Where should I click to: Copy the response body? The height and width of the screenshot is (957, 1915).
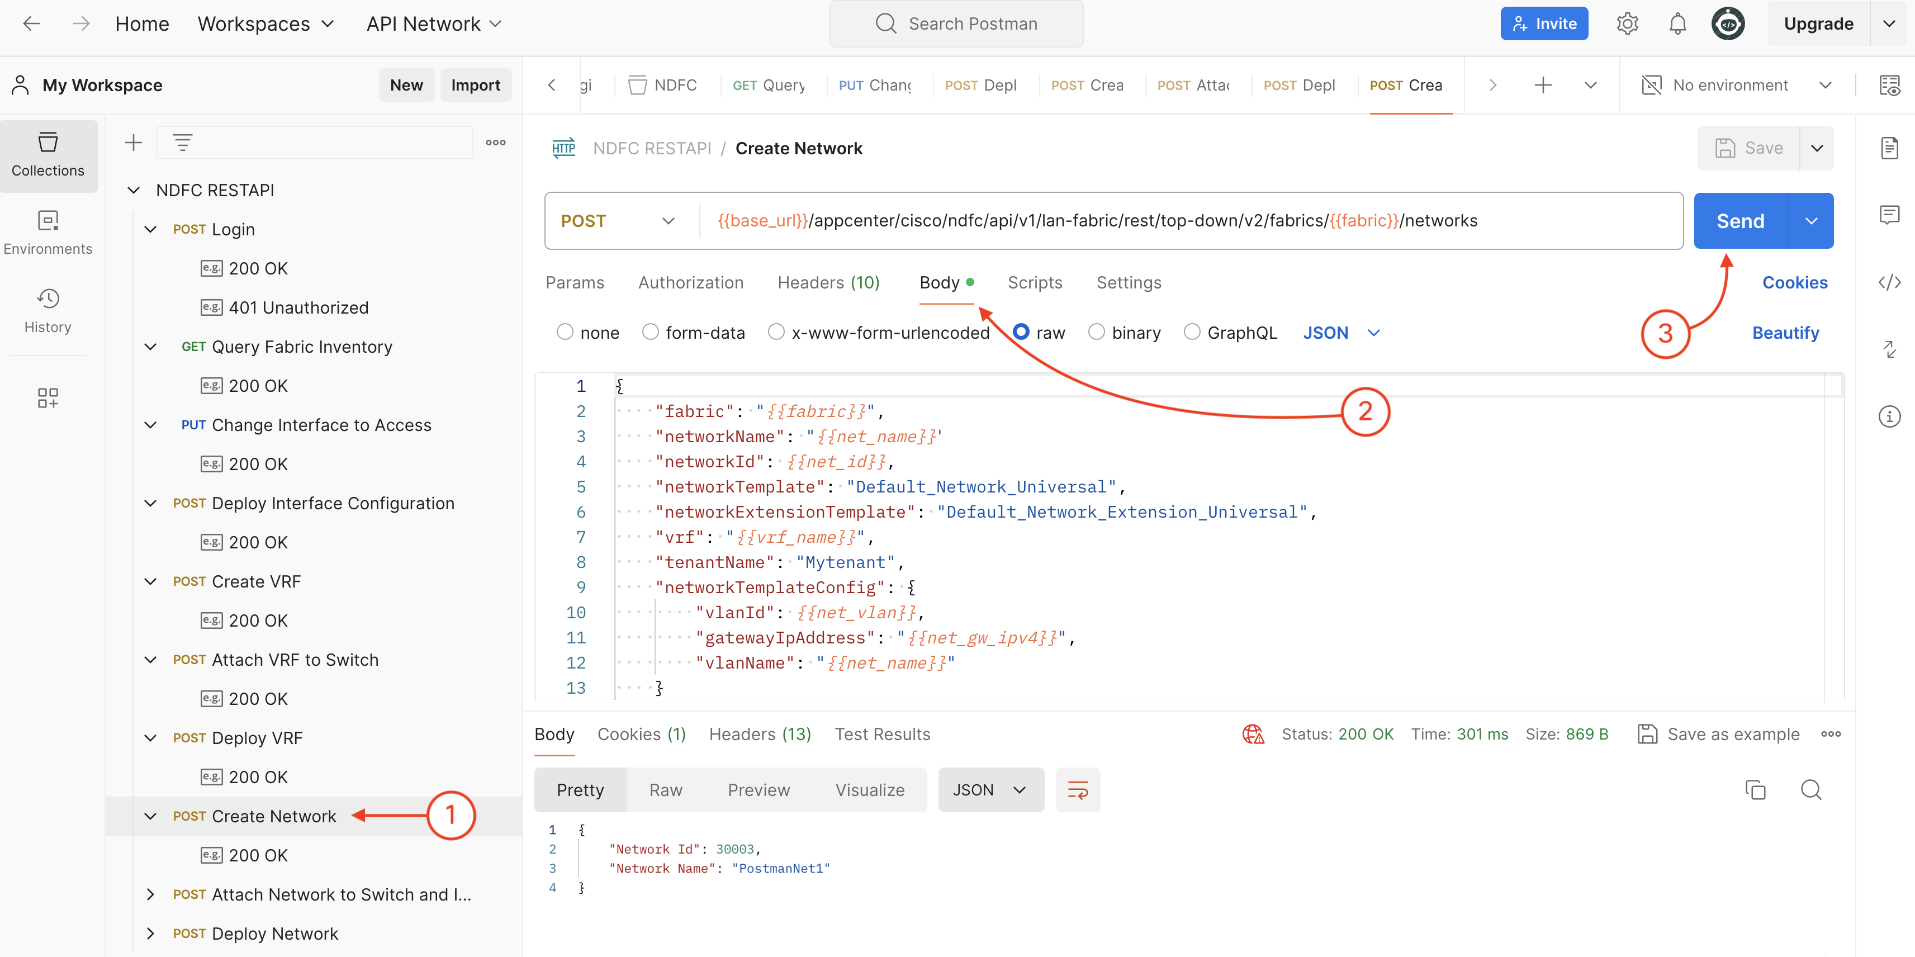1755,790
